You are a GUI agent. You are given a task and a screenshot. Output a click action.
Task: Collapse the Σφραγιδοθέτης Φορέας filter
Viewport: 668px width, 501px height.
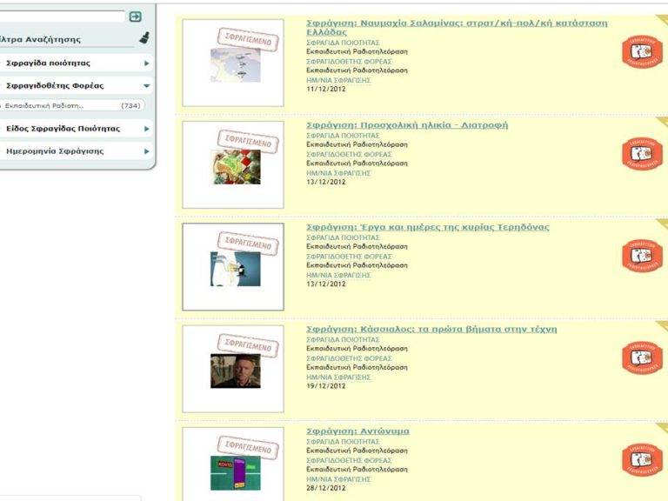coord(146,86)
